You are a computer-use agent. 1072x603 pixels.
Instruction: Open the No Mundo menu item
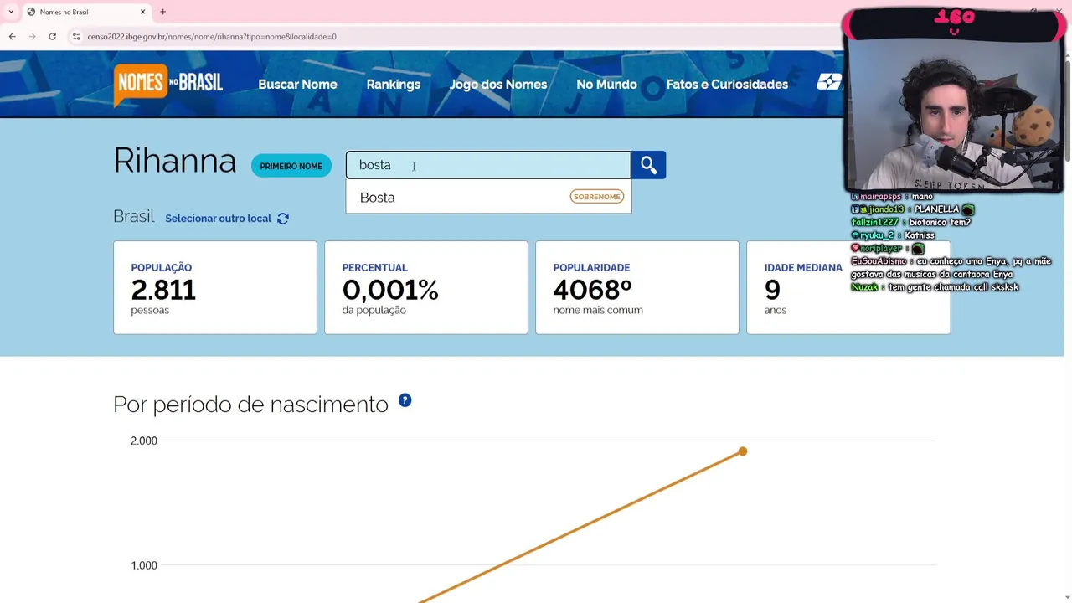tap(606, 85)
